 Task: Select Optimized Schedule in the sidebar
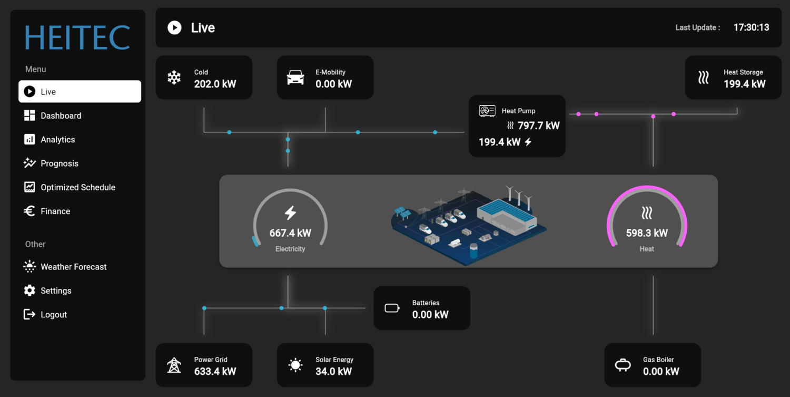tap(77, 187)
